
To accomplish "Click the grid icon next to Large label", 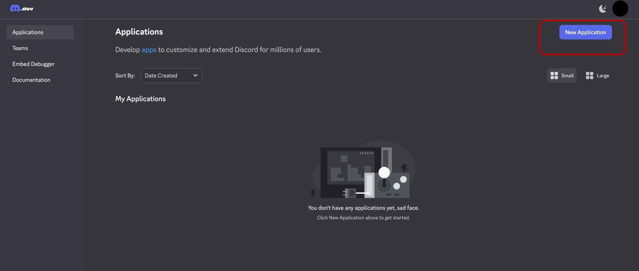I will pos(589,75).
